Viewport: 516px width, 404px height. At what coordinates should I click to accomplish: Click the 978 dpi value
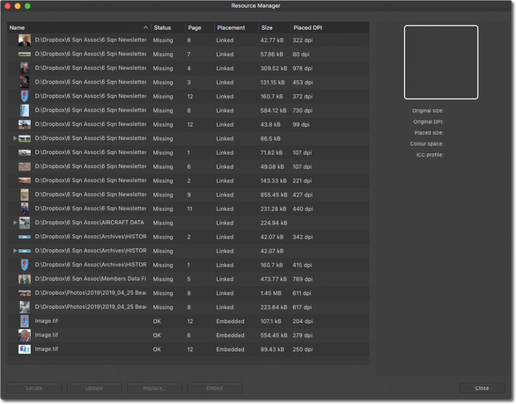pos(302,68)
